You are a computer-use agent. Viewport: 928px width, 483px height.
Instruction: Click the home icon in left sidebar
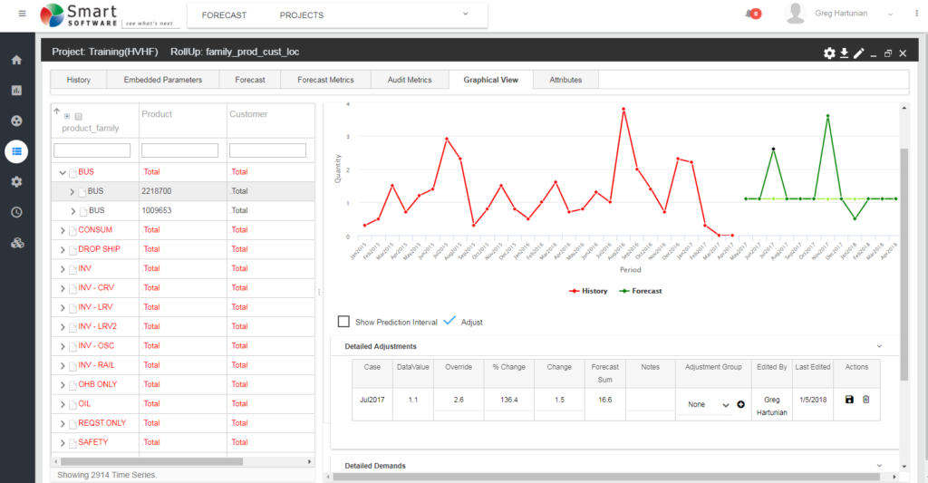pos(16,60)
